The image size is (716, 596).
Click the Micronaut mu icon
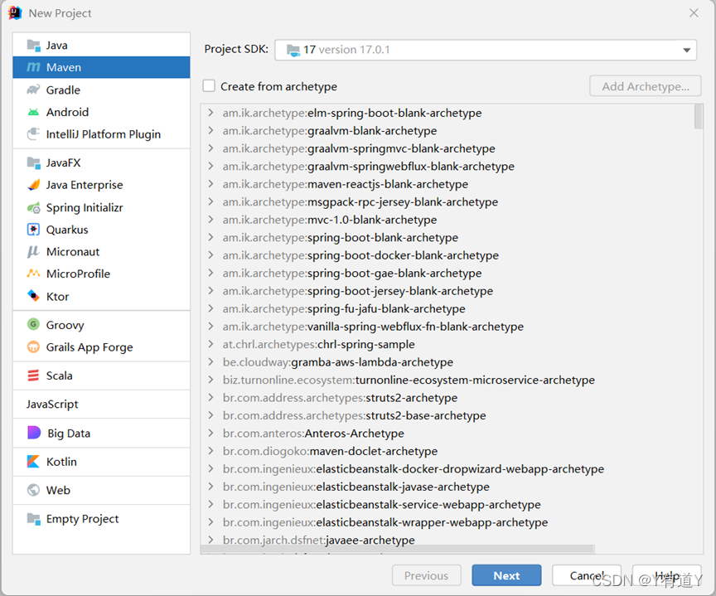pos(33,252)
